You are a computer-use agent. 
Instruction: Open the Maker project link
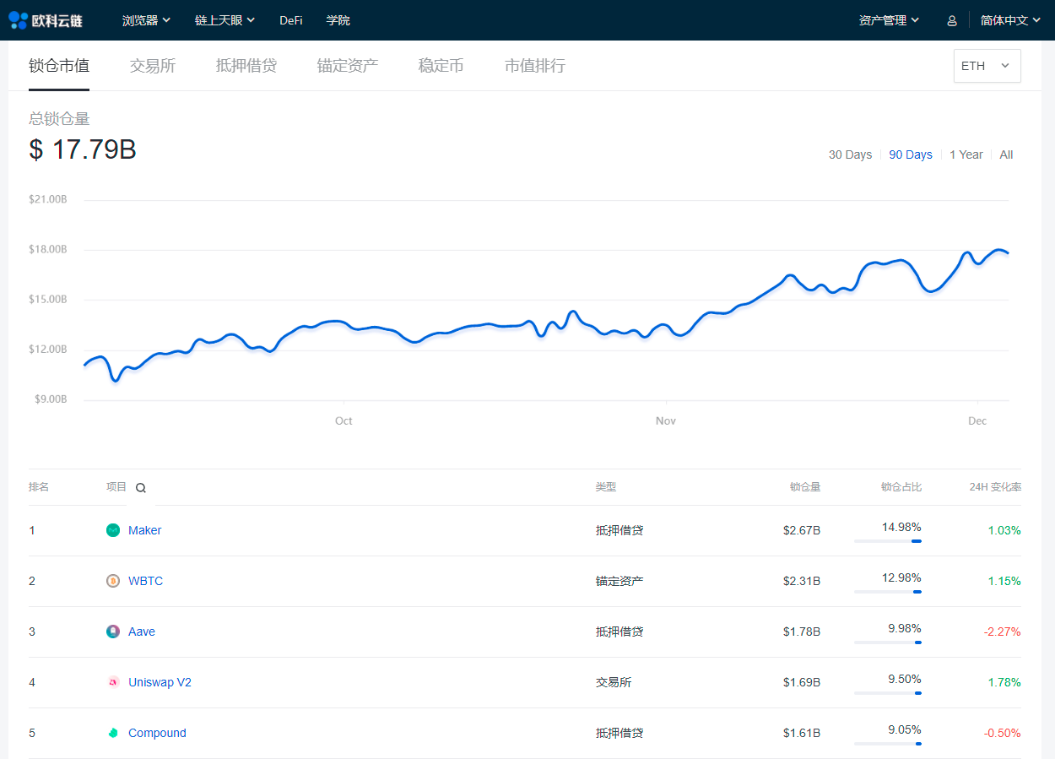point(144,530)
